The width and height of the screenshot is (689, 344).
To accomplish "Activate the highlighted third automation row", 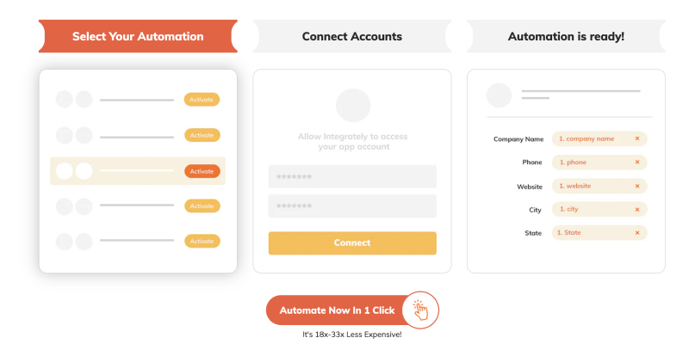I will [x=202, y=171].
